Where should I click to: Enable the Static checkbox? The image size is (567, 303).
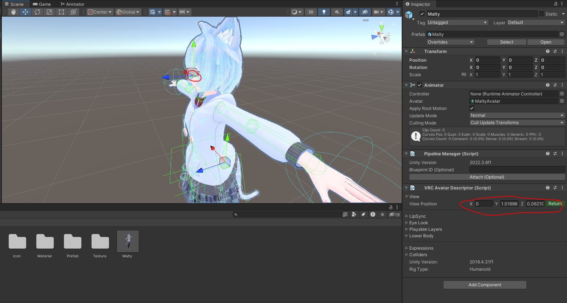[542, 14]
